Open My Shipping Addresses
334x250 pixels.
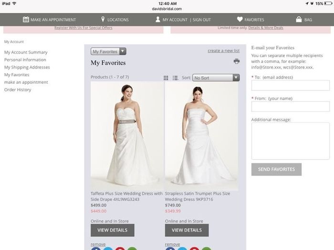(27, 67)
